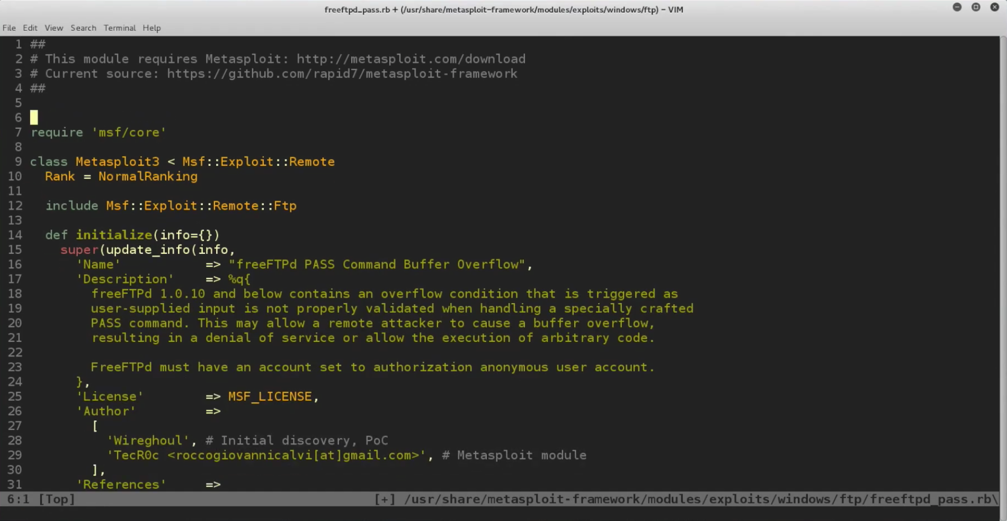Screen dimensions: 1007x521
Task: Click 'Wireghoul' author string
Action: tap(148, 440)
